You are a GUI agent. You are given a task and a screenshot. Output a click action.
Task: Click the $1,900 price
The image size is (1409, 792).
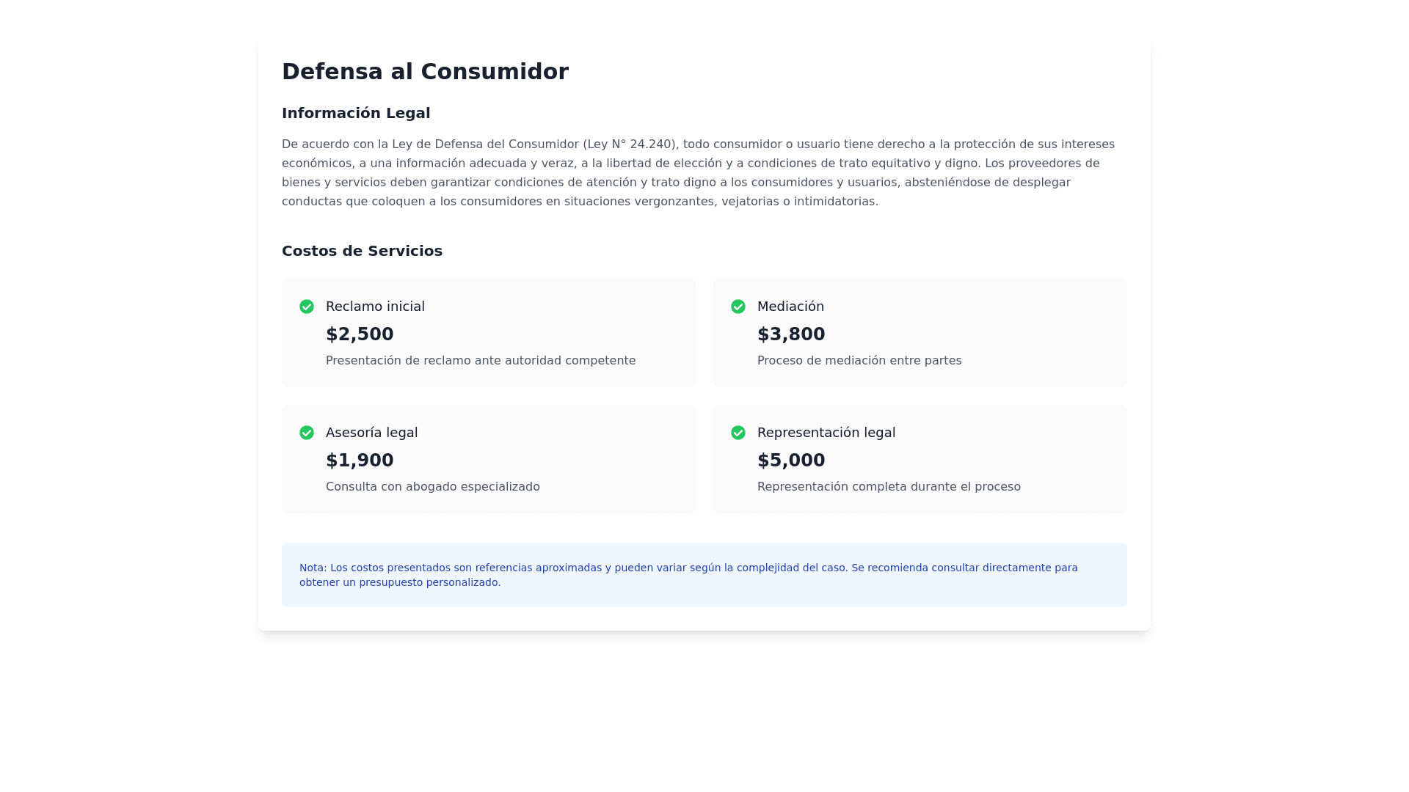click(x=360, y=461)
